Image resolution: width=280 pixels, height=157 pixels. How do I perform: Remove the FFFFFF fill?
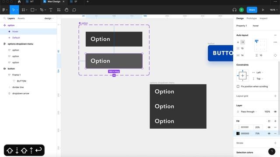click(275, 127)
